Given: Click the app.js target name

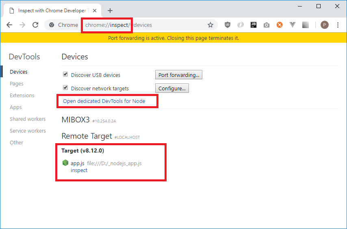Looking at the screenshot, I should [x=78, y=164].
